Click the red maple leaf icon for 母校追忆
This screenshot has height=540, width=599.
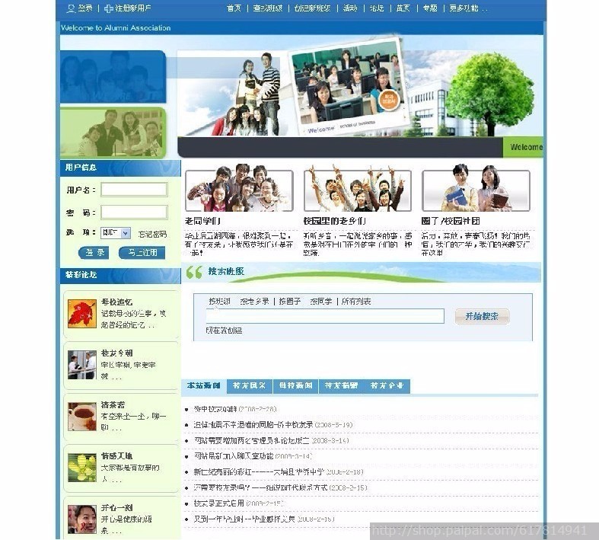[x=81, y=314]
